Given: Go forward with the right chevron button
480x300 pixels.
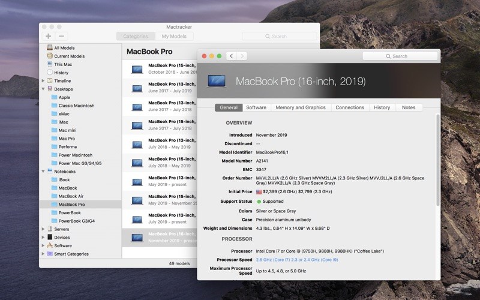Looking at the screenshot, I should point(242,56).
